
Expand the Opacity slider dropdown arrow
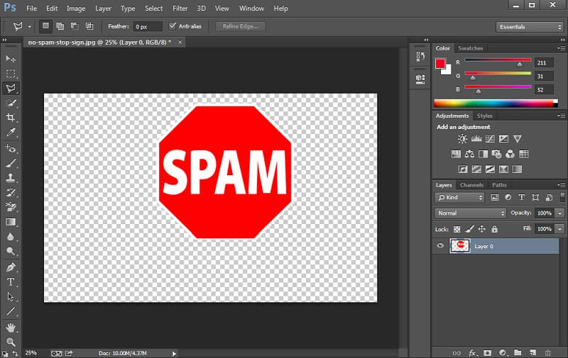[560, 213]
